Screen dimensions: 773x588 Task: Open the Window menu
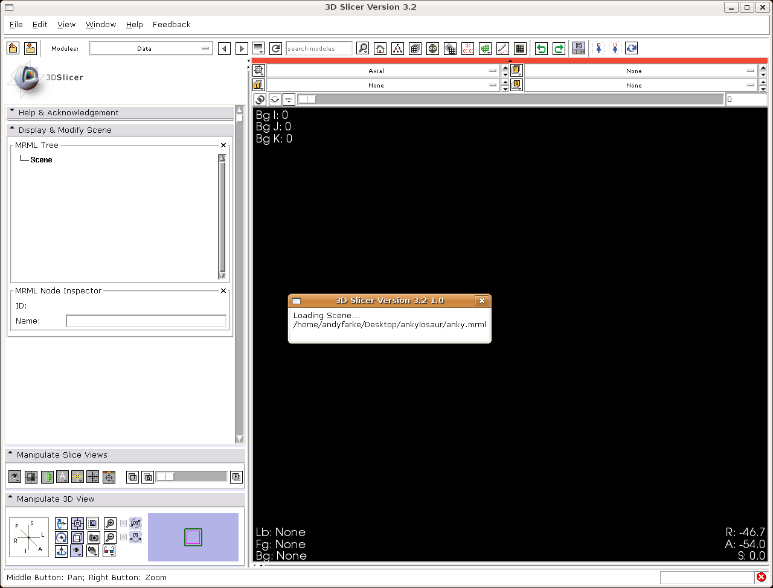[x=101, y=24]
